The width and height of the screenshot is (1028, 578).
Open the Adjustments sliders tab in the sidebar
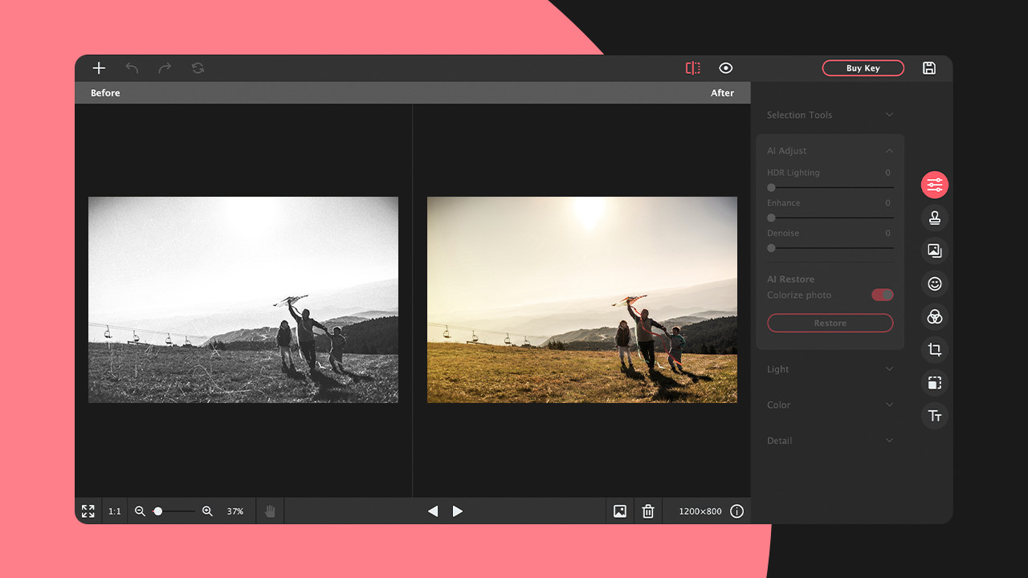pyautogui.click(x=935, y=185)
